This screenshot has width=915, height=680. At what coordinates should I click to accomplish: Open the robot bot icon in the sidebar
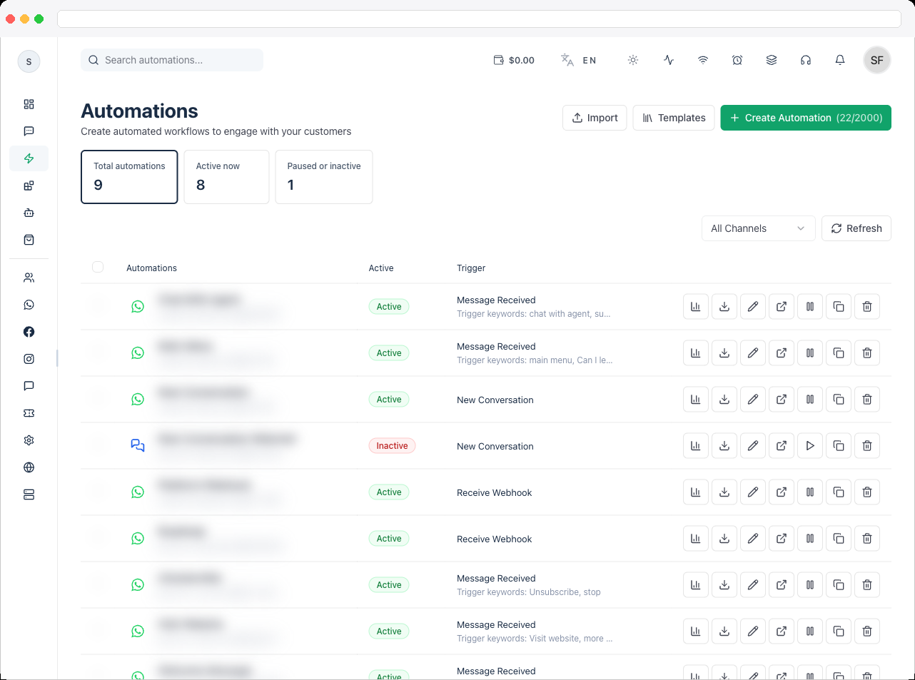(x=29, y=213)
